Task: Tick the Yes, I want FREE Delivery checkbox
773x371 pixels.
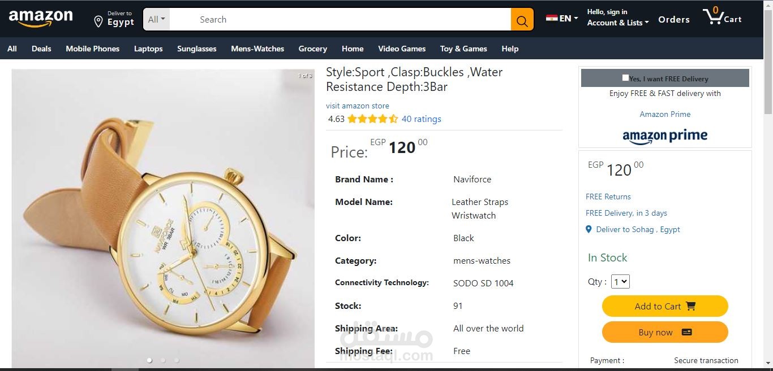Action: click(625, 78)
